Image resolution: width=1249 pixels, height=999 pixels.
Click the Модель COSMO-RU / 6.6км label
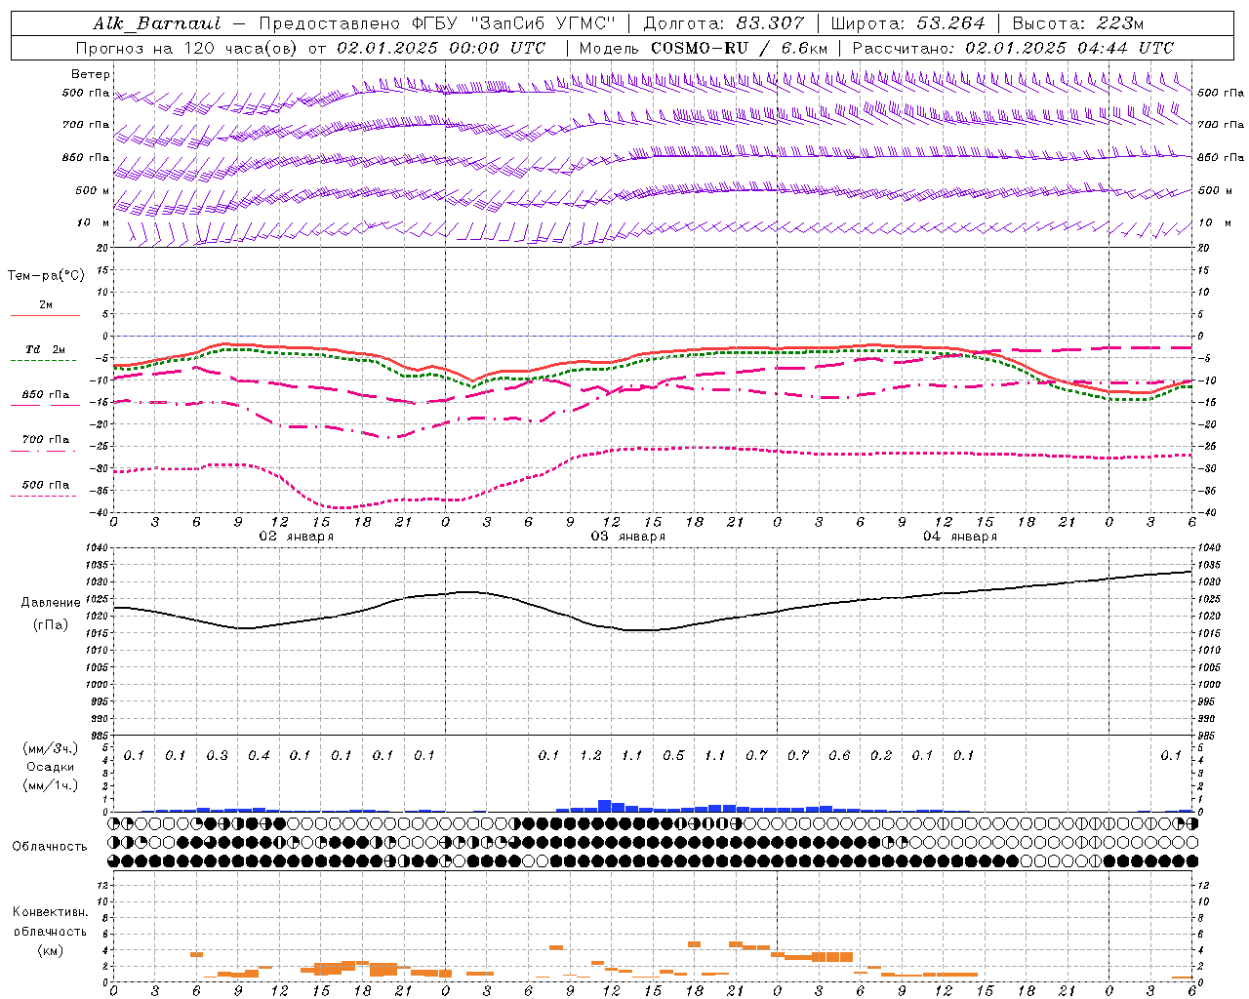(702, 48)
